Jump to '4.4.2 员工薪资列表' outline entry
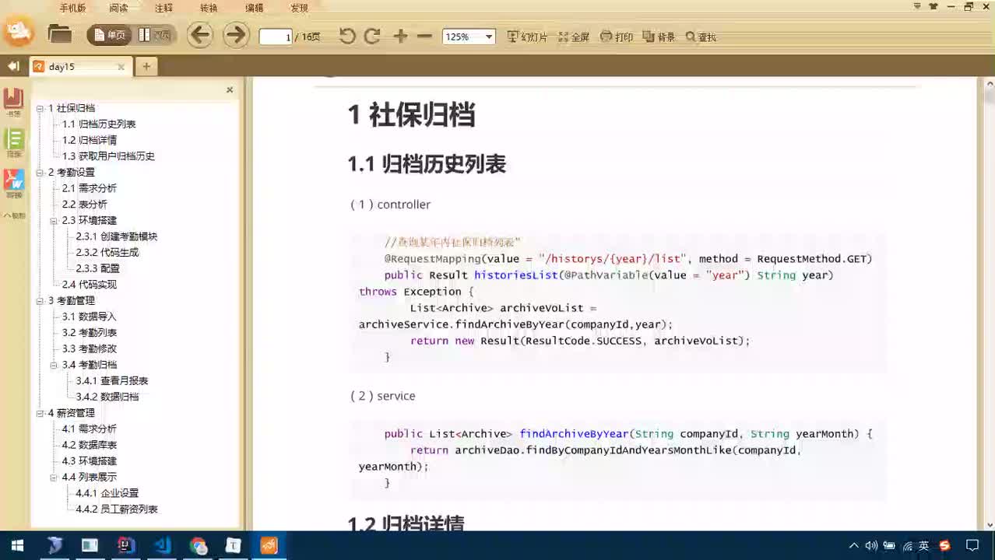Viewport: 995px width, 560px height. tap(117, 509)
